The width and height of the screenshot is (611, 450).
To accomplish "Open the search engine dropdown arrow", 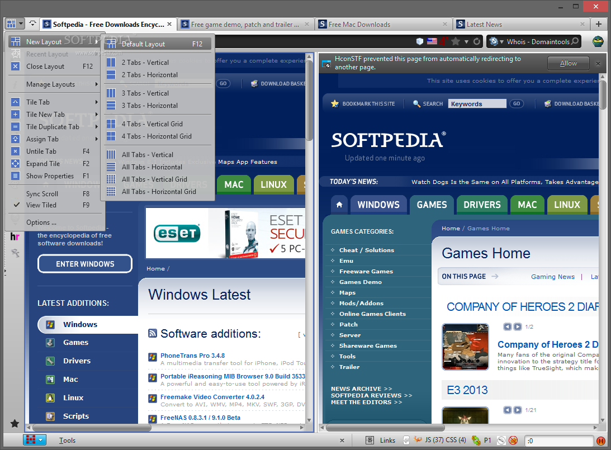I will click(501, 42).
